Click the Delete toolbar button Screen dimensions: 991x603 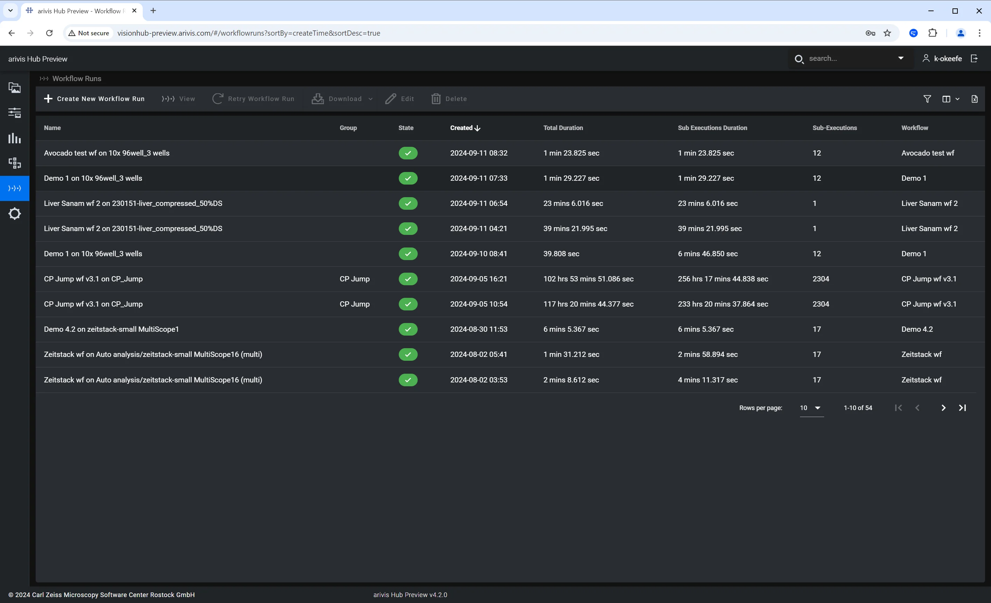pos(449,99)
